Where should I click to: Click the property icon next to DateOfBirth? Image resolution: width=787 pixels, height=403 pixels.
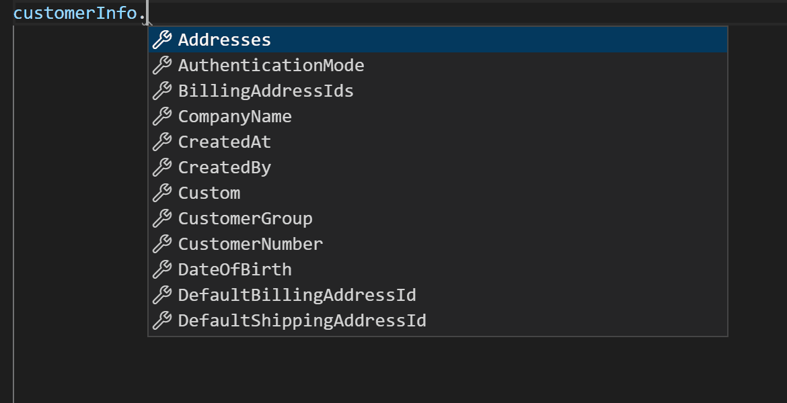pyautogui.click(x=162, y=269)
